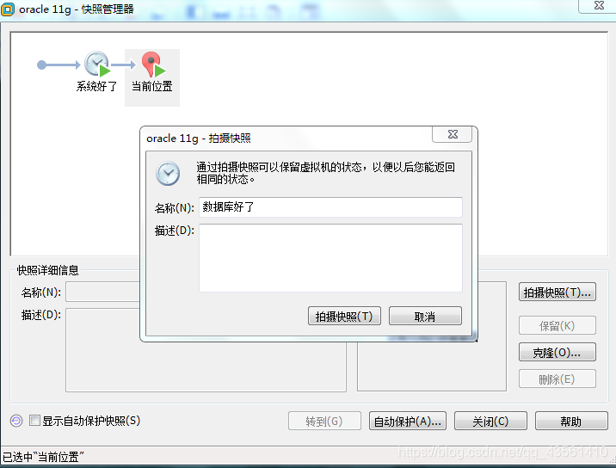Viewport: 616px width, 468px height.
Task: Click the VMware icon in the title bar
Action: (8, 9)
